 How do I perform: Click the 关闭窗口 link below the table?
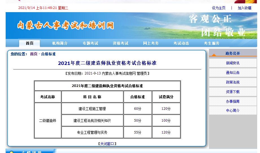click(x=107, y=143)
